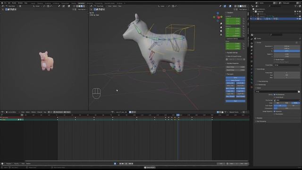Toggle Cache Result checkbox
302x170 pixels.
[275, 97]
